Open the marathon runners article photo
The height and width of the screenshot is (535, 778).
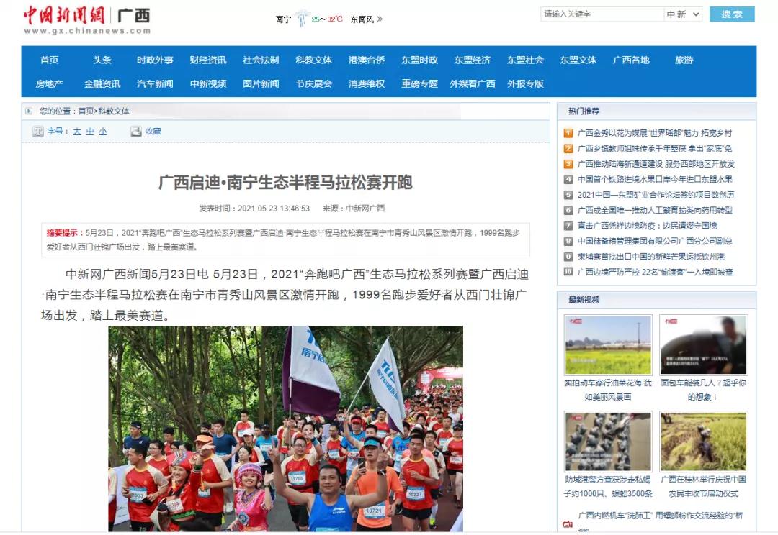tap(286, 429)
